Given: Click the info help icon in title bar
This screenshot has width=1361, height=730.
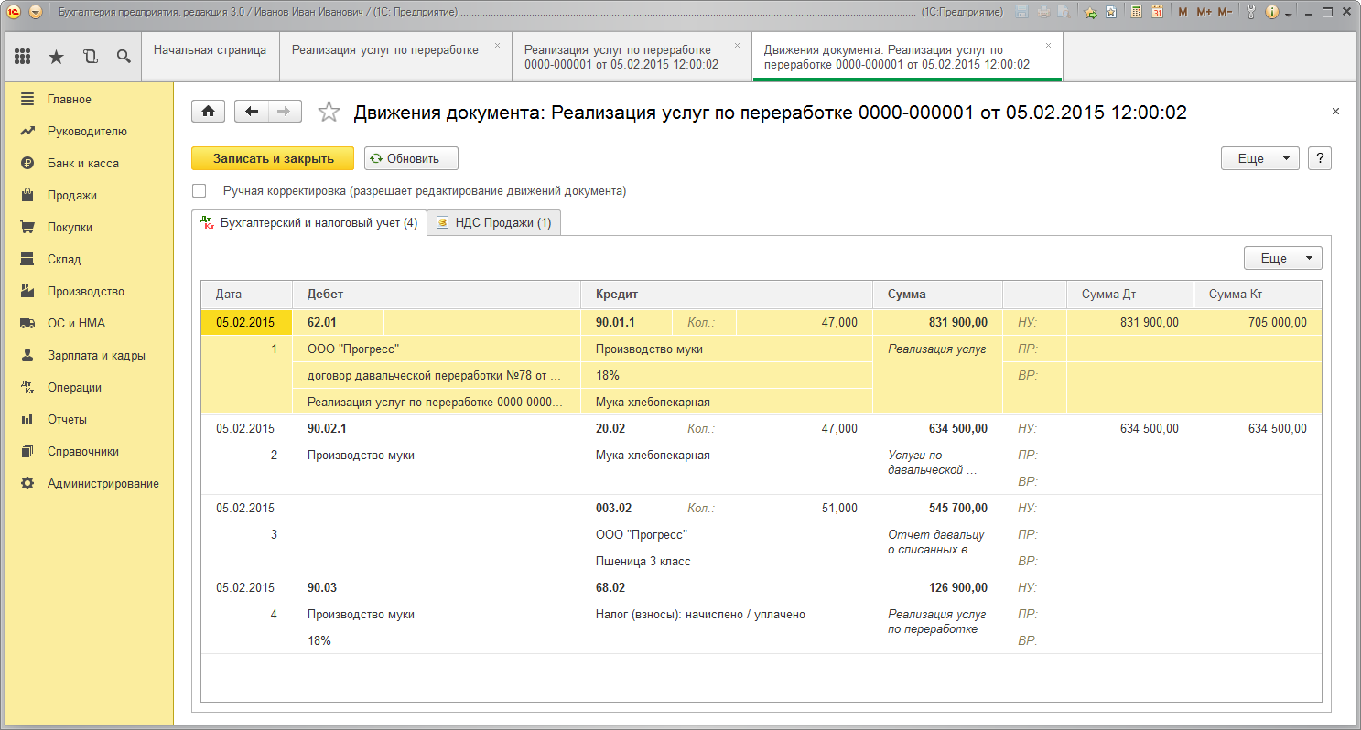Looking at the screenshot, I should tap(1272, 12).
